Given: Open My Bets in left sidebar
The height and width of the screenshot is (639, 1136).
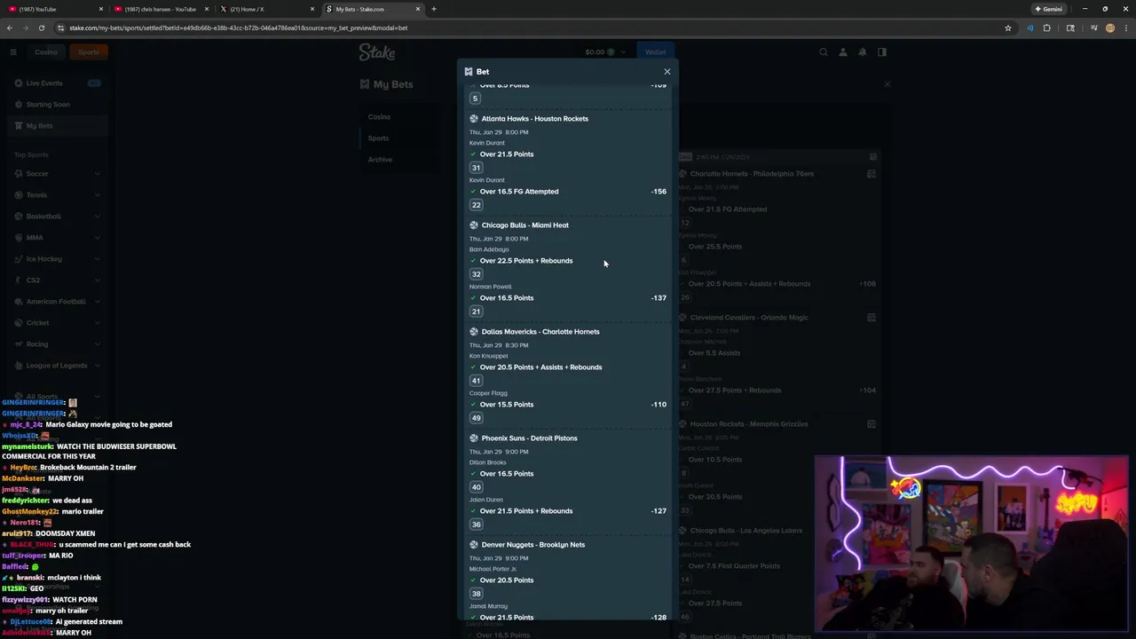Looking at the screenshot, I should click(57, 126).
